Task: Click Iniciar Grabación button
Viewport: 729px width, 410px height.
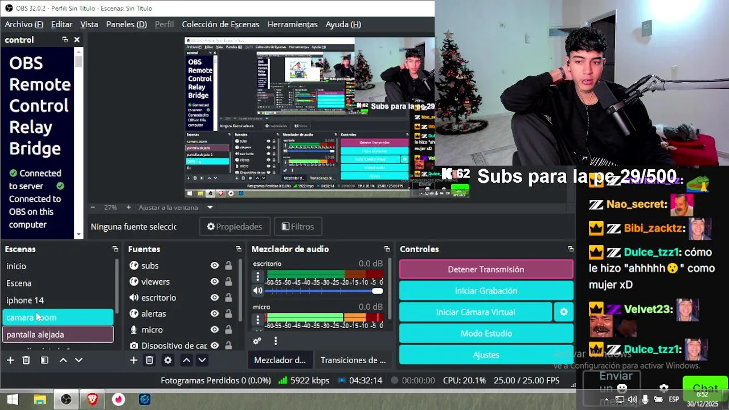Action: (x=486, y=290)
